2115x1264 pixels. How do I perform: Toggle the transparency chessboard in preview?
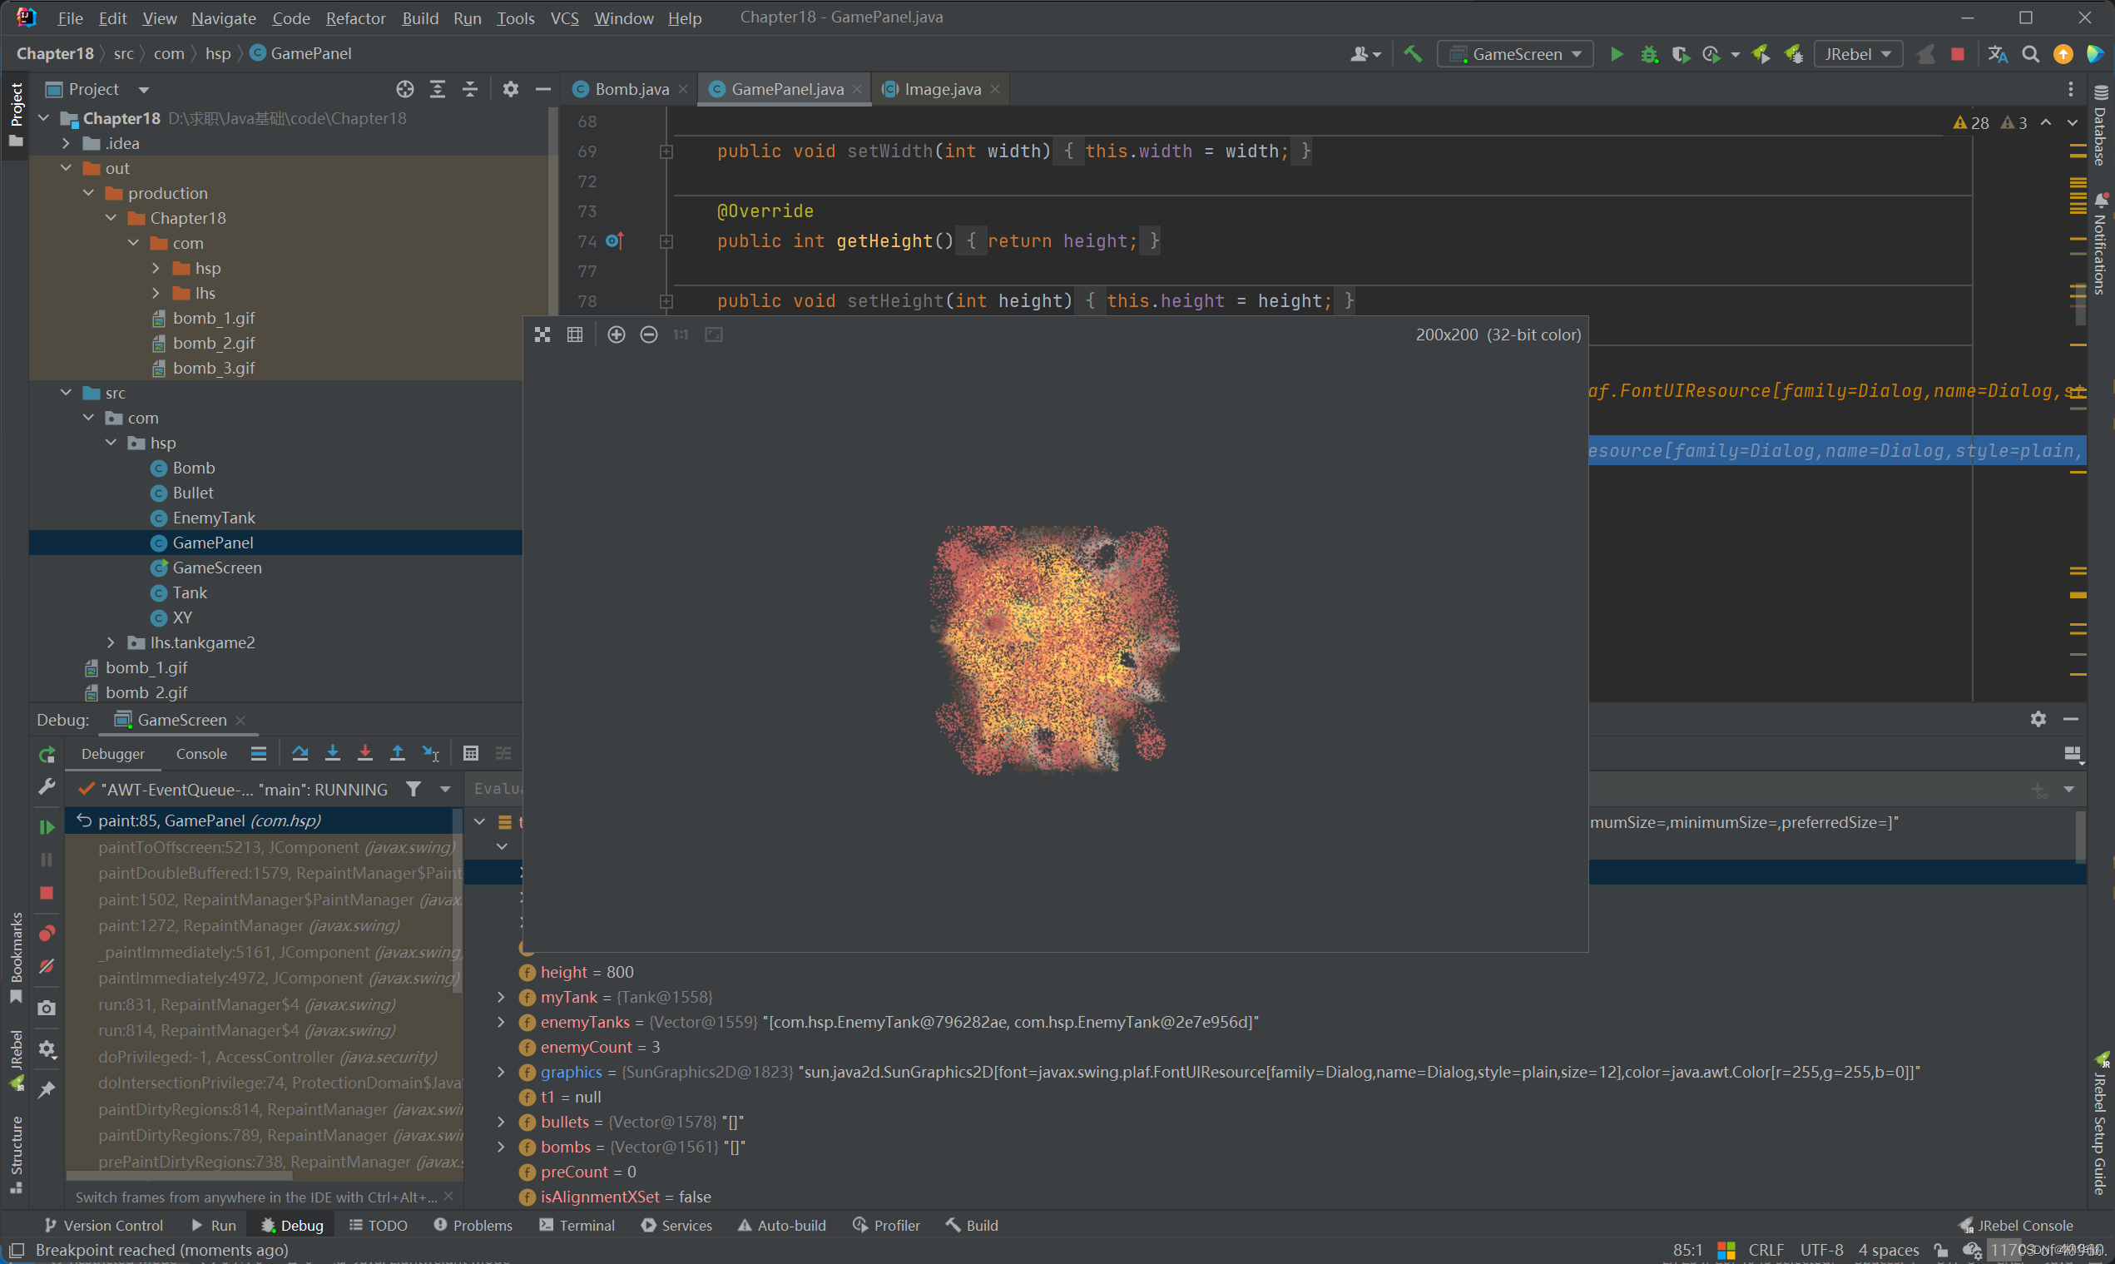coord(542,335)
